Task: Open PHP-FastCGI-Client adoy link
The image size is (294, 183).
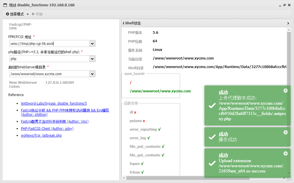Action: click(47, 128)
